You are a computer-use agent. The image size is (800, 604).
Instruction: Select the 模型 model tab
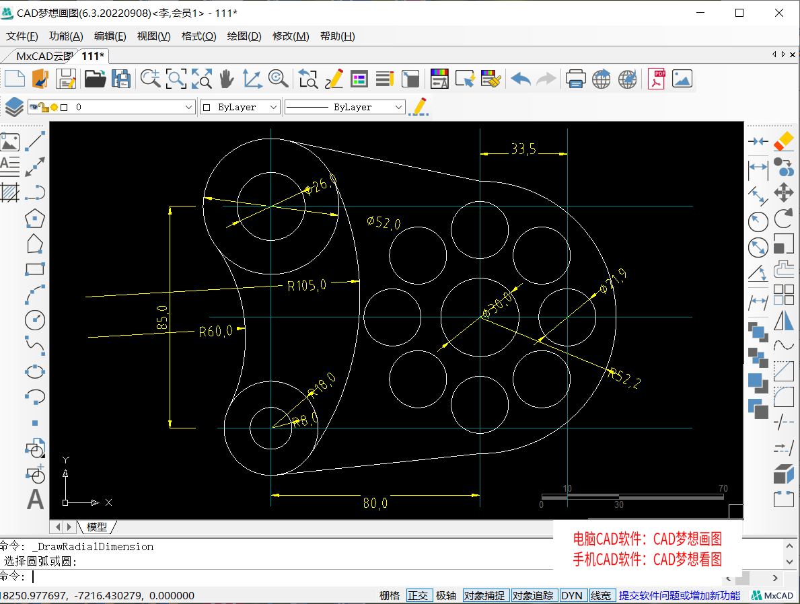coord(97,527)
